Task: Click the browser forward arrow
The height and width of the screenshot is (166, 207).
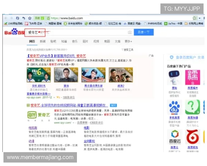Action: coord(12,18)
